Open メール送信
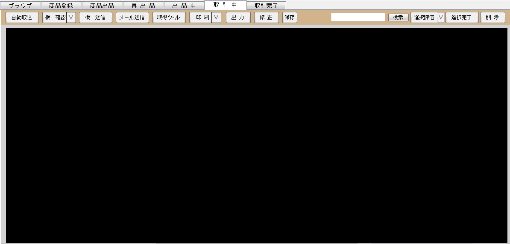This screenshot has height=244, width=510. click(132, 17)
